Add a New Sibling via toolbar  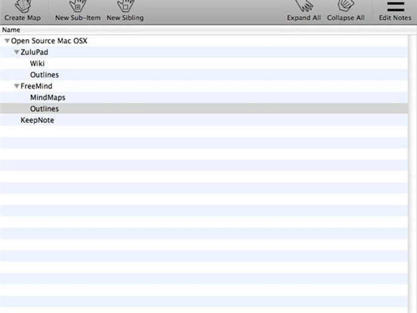tap(125, 11)
